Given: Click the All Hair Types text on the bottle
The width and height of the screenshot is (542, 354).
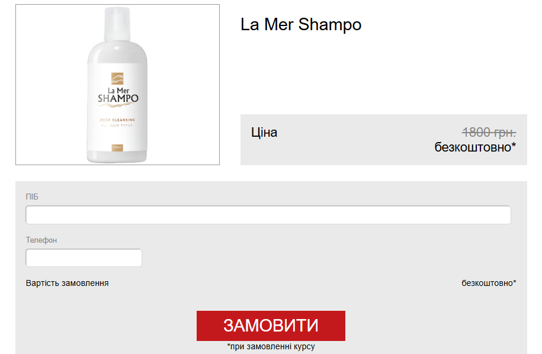Looking at the screenshot, I should pos(117,125).
